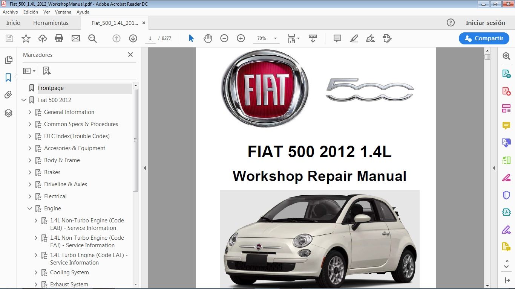Click the Compartir button

tap(484, 38)
